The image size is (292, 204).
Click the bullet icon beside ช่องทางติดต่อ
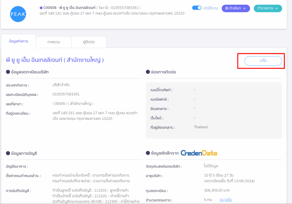[x=148, y=72]
